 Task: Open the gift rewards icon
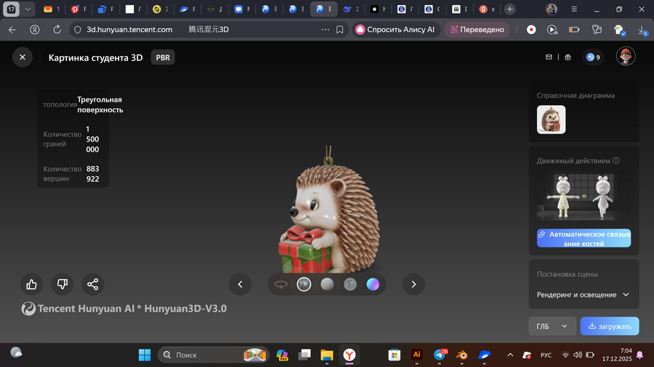click(x=568, y=57)
